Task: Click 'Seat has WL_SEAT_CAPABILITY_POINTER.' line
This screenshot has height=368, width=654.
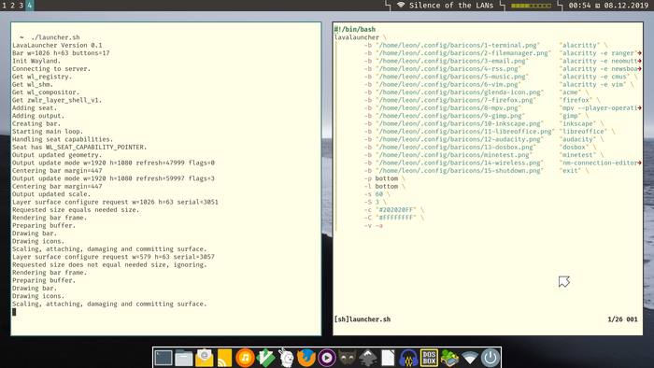Action: pos(79,148)
